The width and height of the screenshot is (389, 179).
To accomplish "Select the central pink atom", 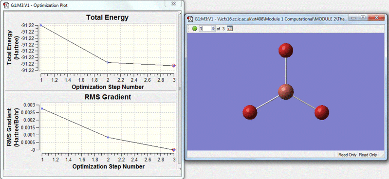I will coord(286,92).
